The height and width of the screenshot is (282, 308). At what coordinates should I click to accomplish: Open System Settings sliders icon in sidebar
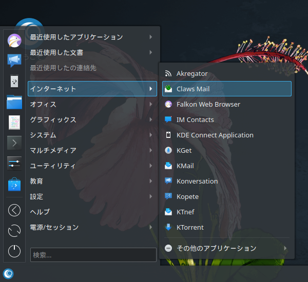coord(14,163)
